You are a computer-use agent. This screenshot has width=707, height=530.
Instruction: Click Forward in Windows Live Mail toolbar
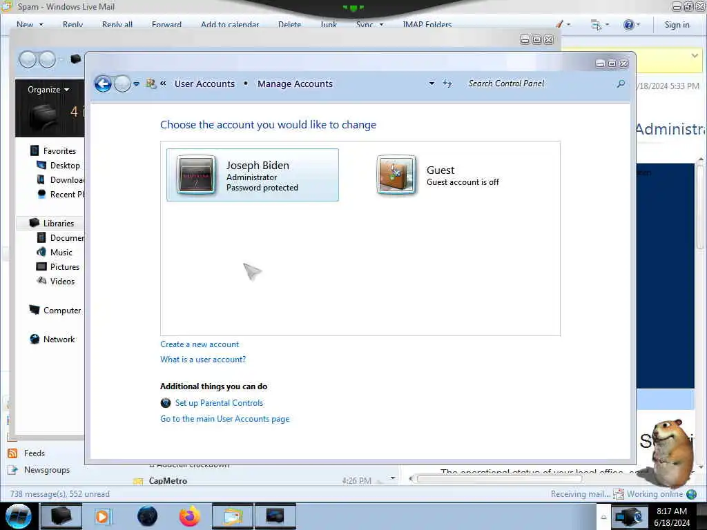pyautogui.click(x=166, y=24)
